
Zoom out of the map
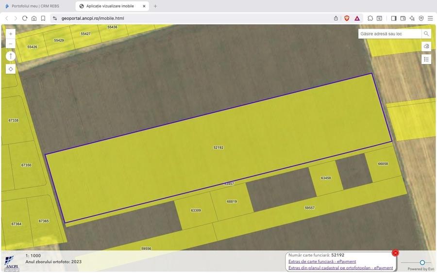click(x=11, y=44)
